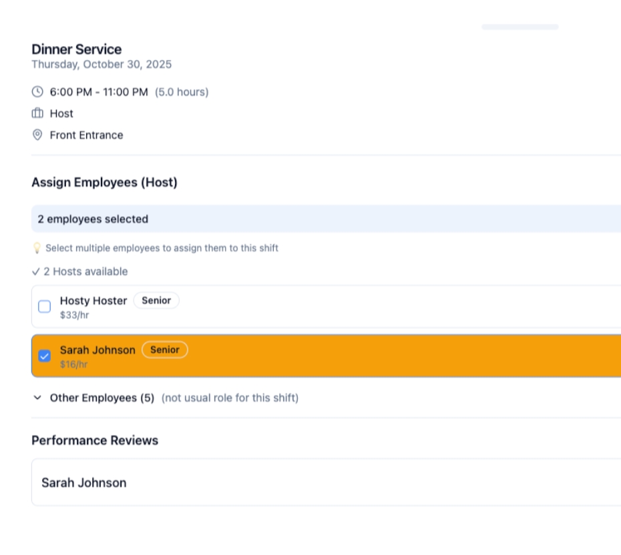Click the Dinner Service shift title
Screen dimensions: 621x555
click(76, 49)
